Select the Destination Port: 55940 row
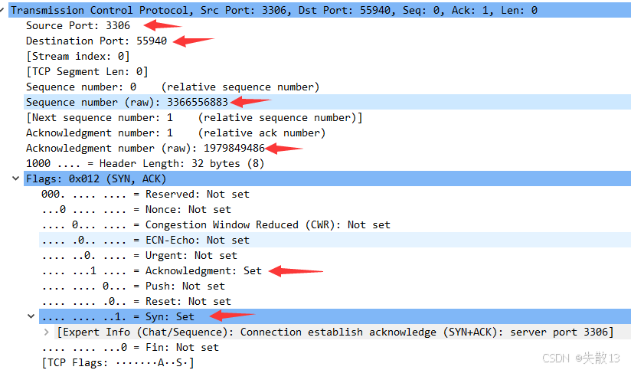The image size is (631, 370). coord(96,41)
